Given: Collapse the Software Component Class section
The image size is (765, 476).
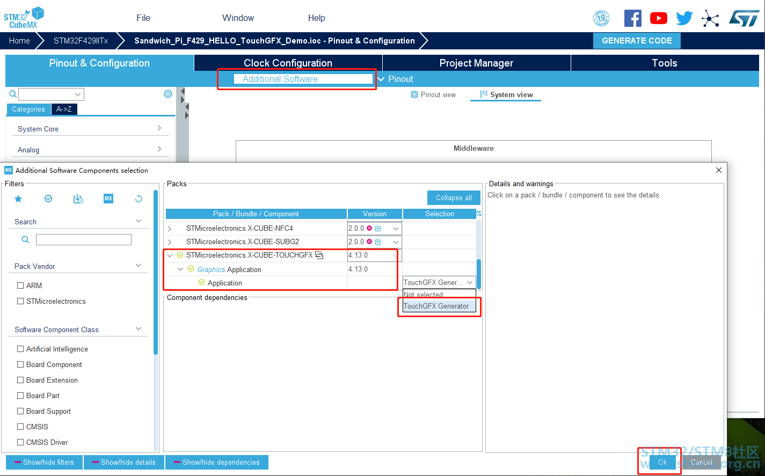Looking at the screenshot, I should click(x=139, y=329).
